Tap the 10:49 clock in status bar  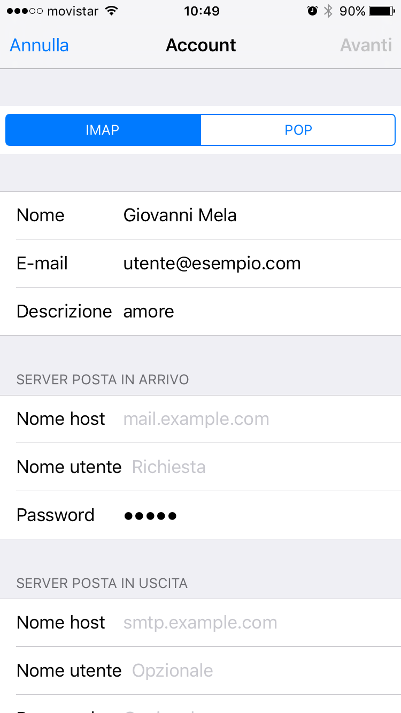201,11
